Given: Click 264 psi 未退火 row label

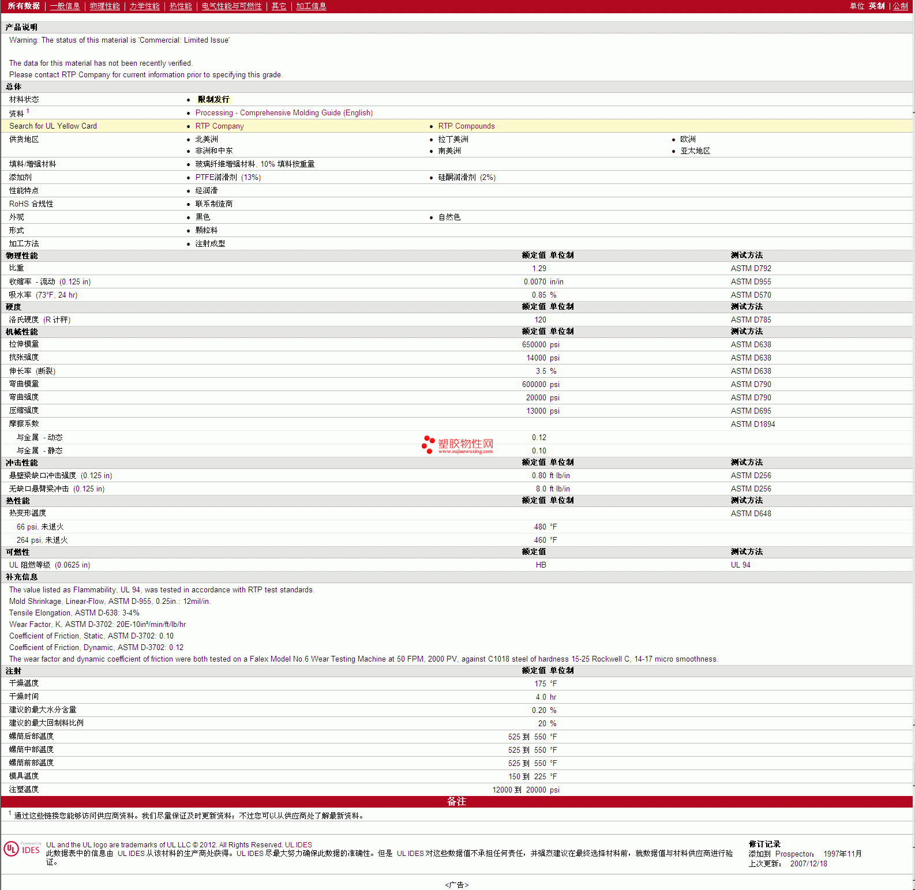Looking at the screenshot, I should pos(42,540).
